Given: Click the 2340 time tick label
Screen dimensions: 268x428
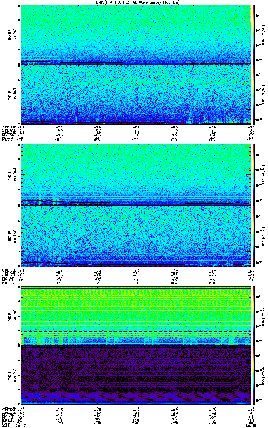Looking at the screenshot, I should pyautogui.click(x=212, y=423).
